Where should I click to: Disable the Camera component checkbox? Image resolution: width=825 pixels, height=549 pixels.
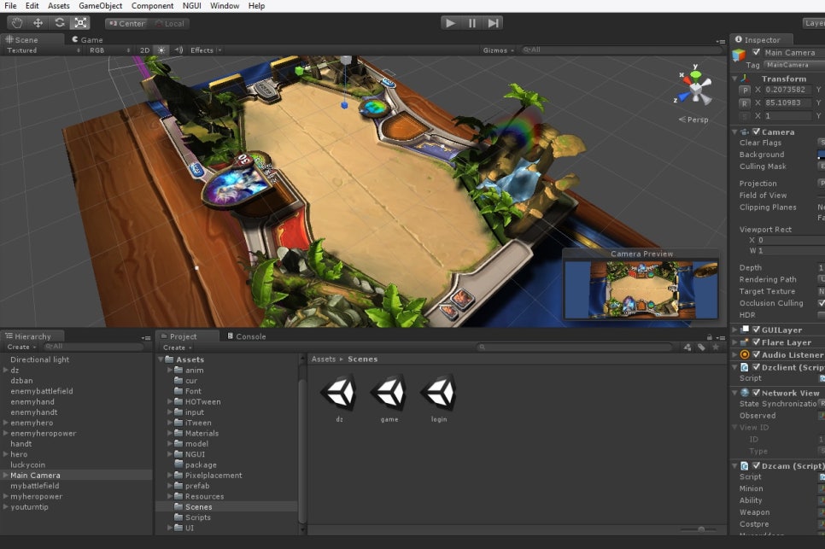pyautogui.click(x=757, y=131)
